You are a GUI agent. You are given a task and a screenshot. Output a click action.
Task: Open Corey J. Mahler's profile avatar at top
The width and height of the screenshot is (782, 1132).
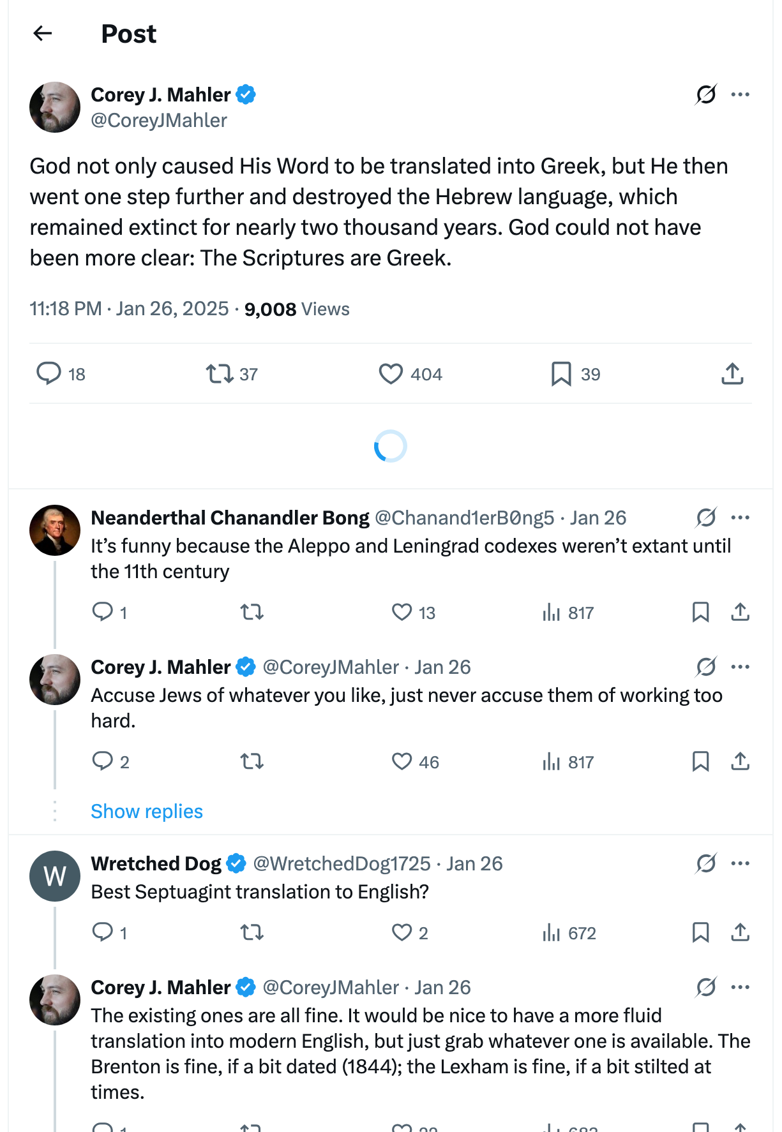pos(55,107)
